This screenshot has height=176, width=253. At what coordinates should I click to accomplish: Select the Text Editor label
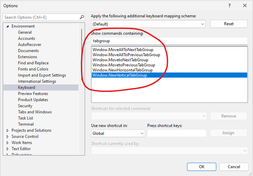pos(21,149)
